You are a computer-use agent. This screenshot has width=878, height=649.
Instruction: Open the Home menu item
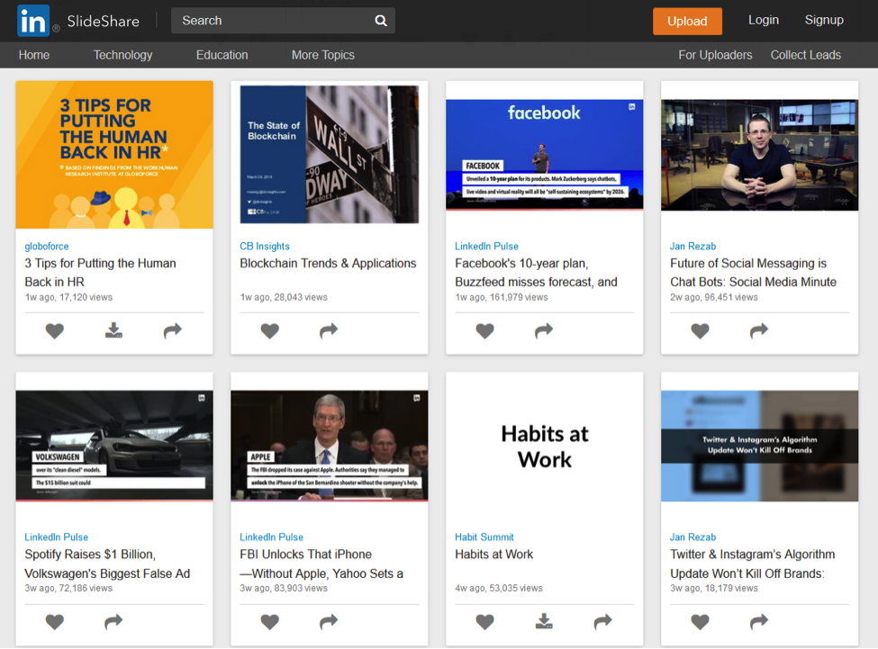[34, 55]
